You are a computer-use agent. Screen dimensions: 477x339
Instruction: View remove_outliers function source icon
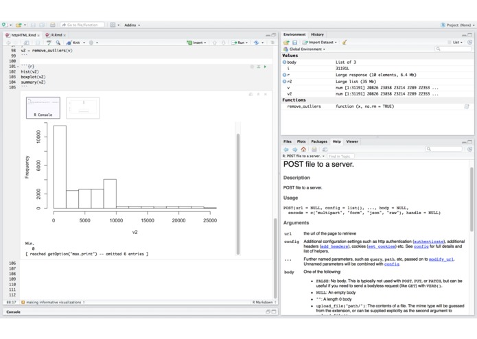pyautogui.click(x=467, y=106)
